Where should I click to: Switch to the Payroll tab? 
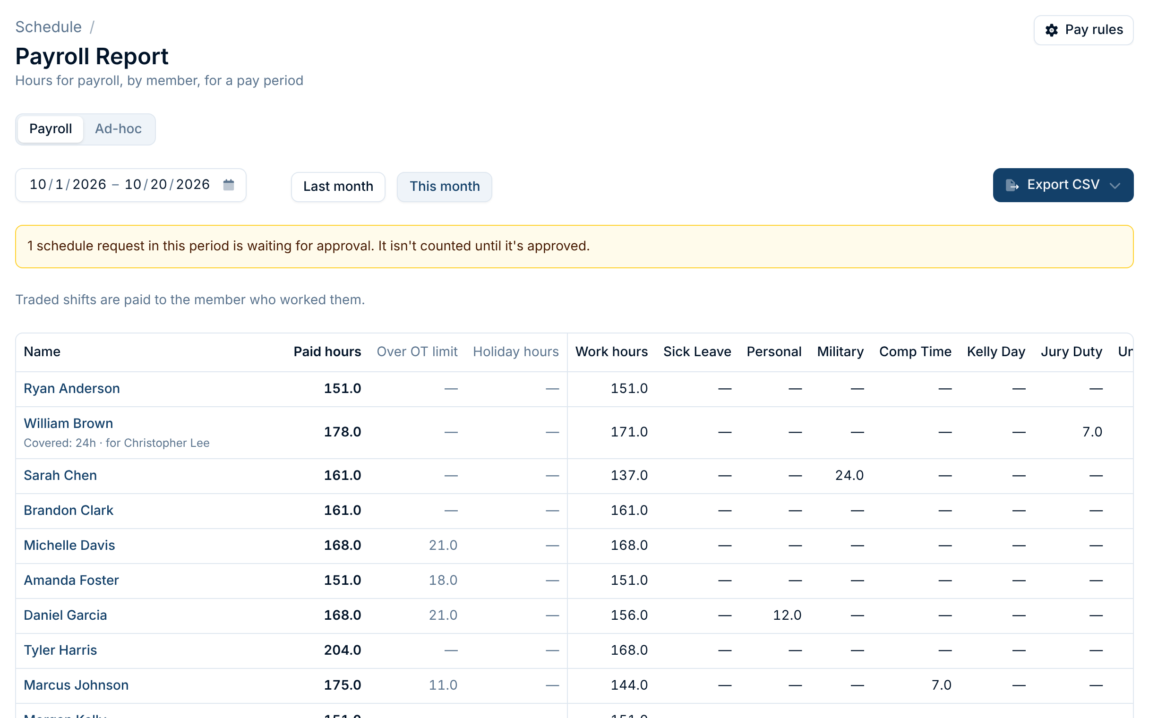(51, 128)
